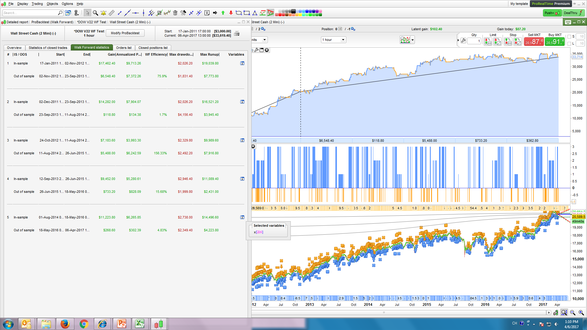
Task: Click the trash delete objects icon
Action: coord(175,13)
